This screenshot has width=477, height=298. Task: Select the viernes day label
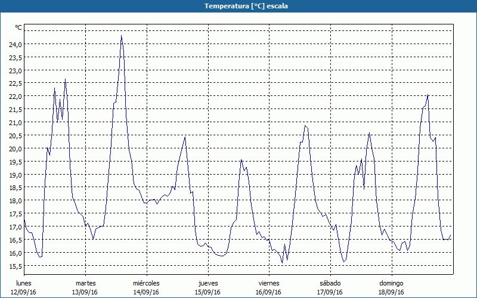(270, 283)
